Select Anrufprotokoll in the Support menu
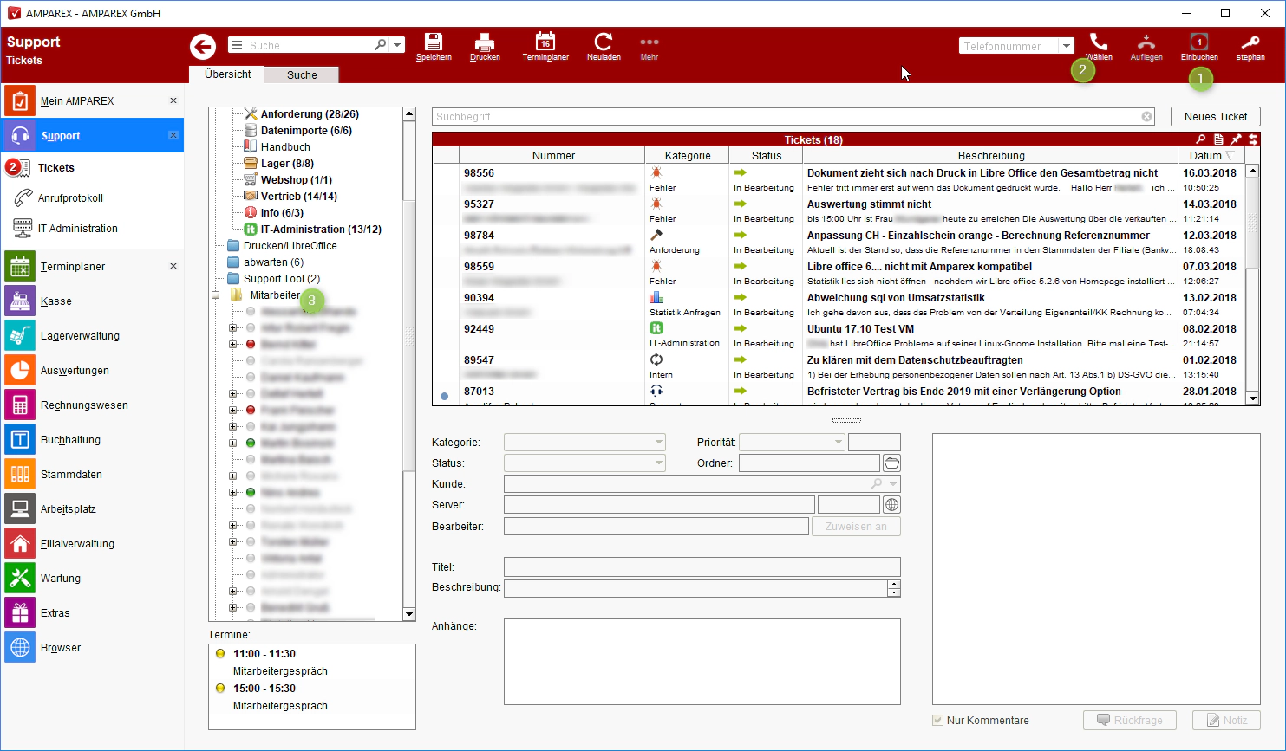The image size is (1286, 751). coord(70,198)
